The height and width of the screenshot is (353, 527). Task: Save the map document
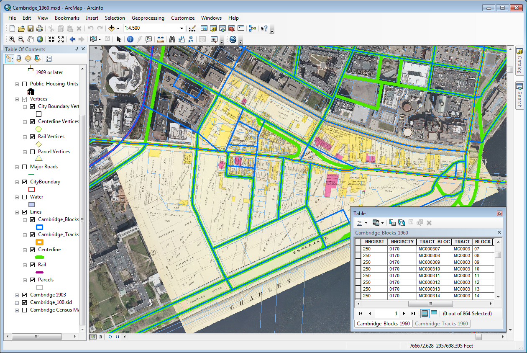tap(31, 28)
